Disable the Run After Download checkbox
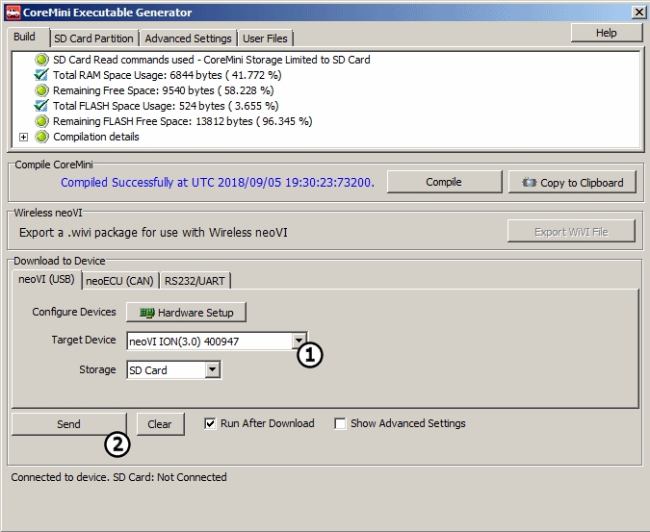The width and height of the screenshot is (650, 532). (211, 423)
